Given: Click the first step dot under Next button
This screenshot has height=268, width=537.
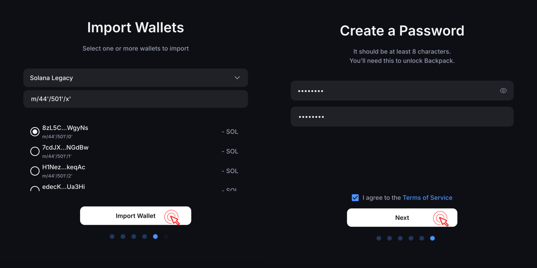Looking at the screenshot, I should point(379,238).
